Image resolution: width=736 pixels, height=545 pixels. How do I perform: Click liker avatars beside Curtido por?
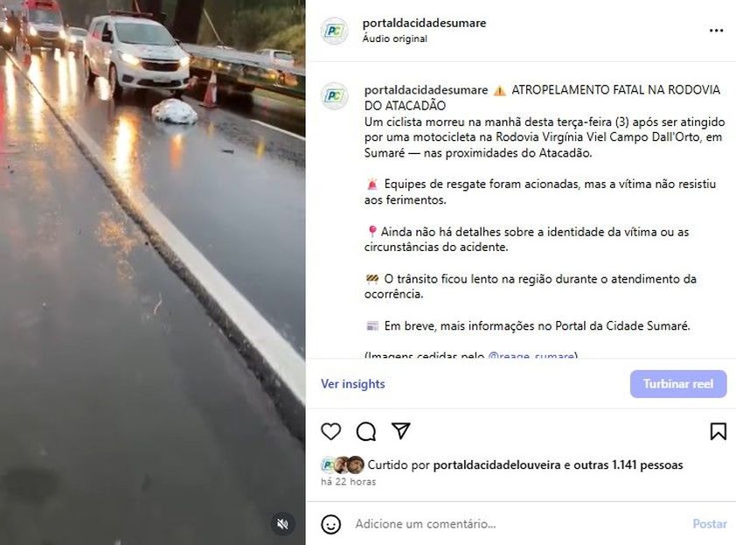tap(343, 465)
